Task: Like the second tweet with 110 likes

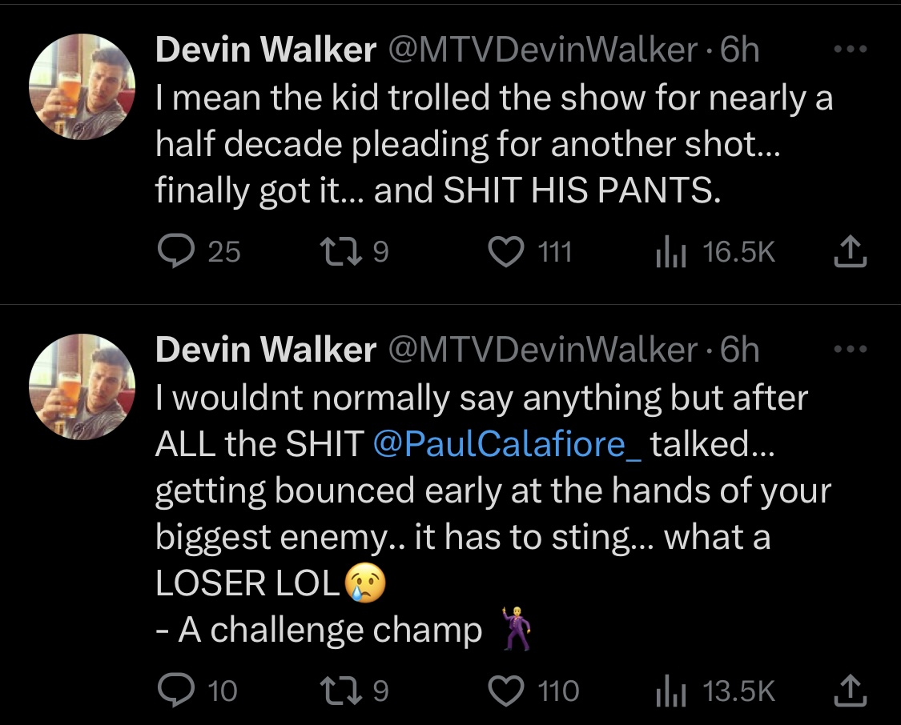Action: coord(533,690)
